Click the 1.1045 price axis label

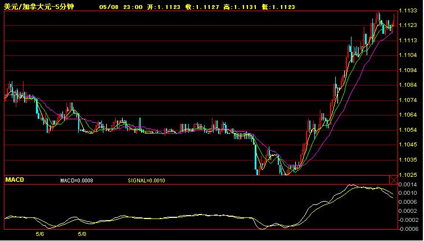(x=408, y=145)
